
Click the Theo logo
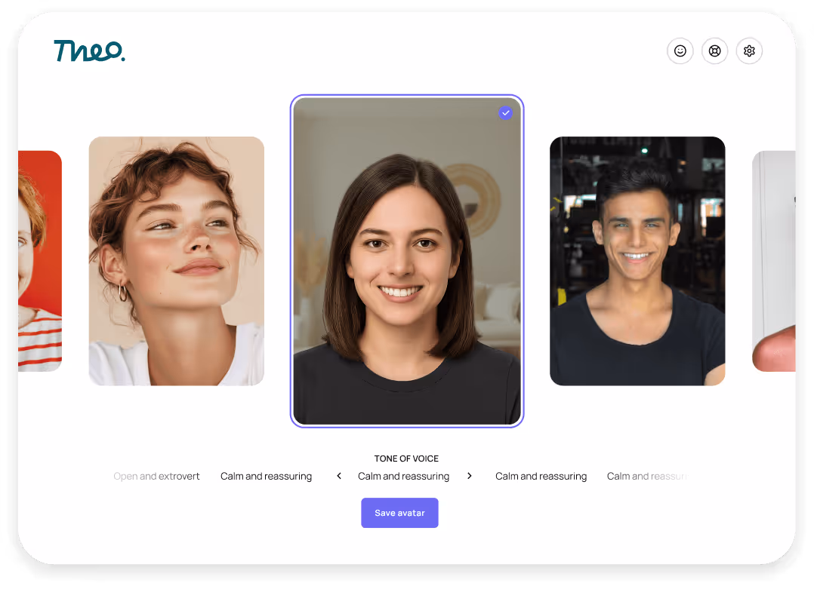pyautogui.click(x=90, y=51)
